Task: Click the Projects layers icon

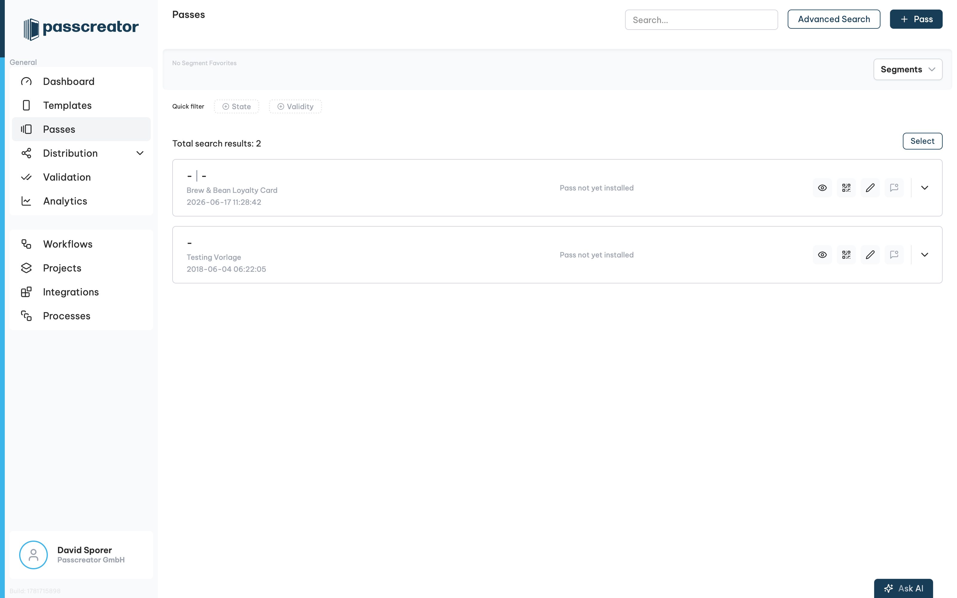Action: [x=26, y=268]
